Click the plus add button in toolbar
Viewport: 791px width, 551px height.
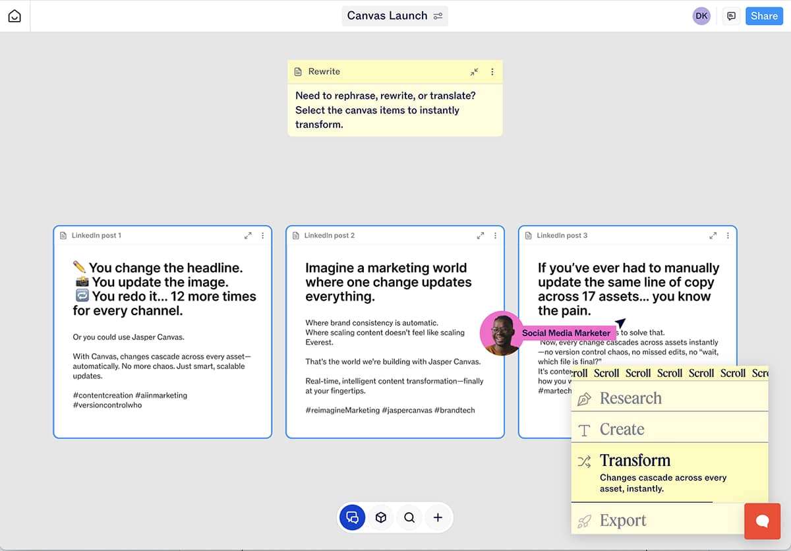coord(438,517)
